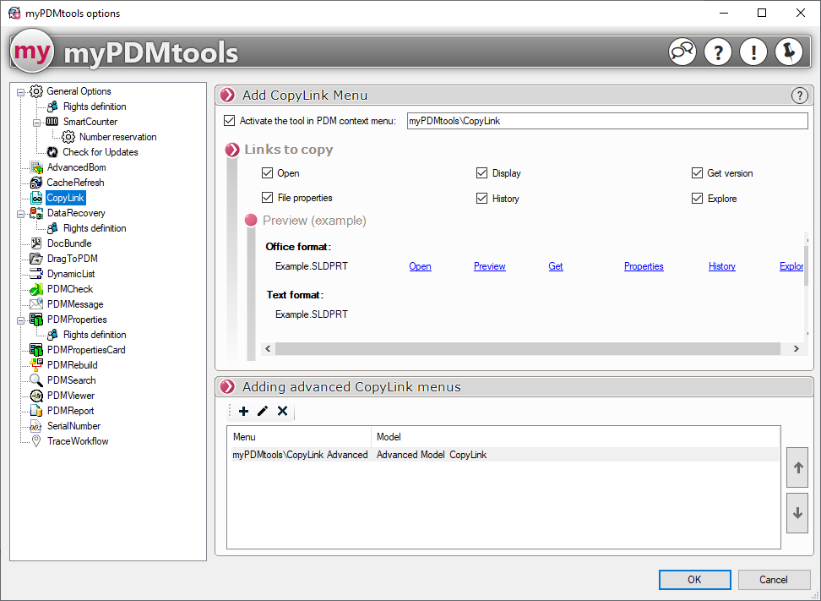Click the chat bubbles icon in header
Screen dimensions: 821x601
click(682, 52)
